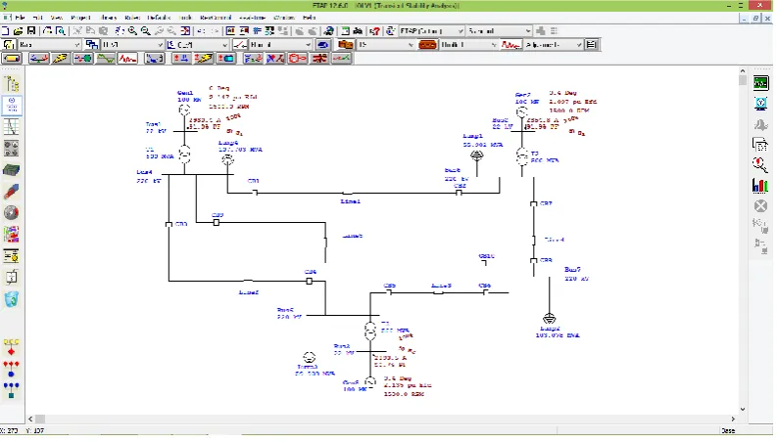Viewport: 777px width, 442px height.
Task: Click the colorful GIS map sidebar icon
Action: click(12, 235)
